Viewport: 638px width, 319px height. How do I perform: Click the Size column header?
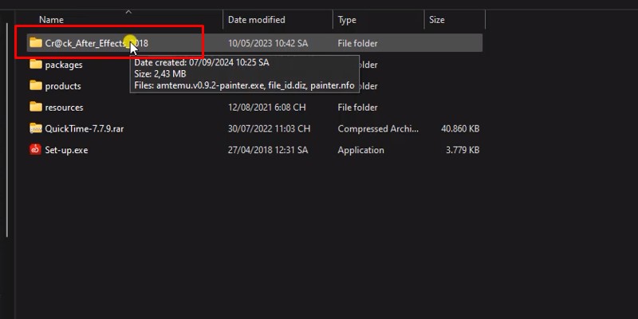[437, 20]
